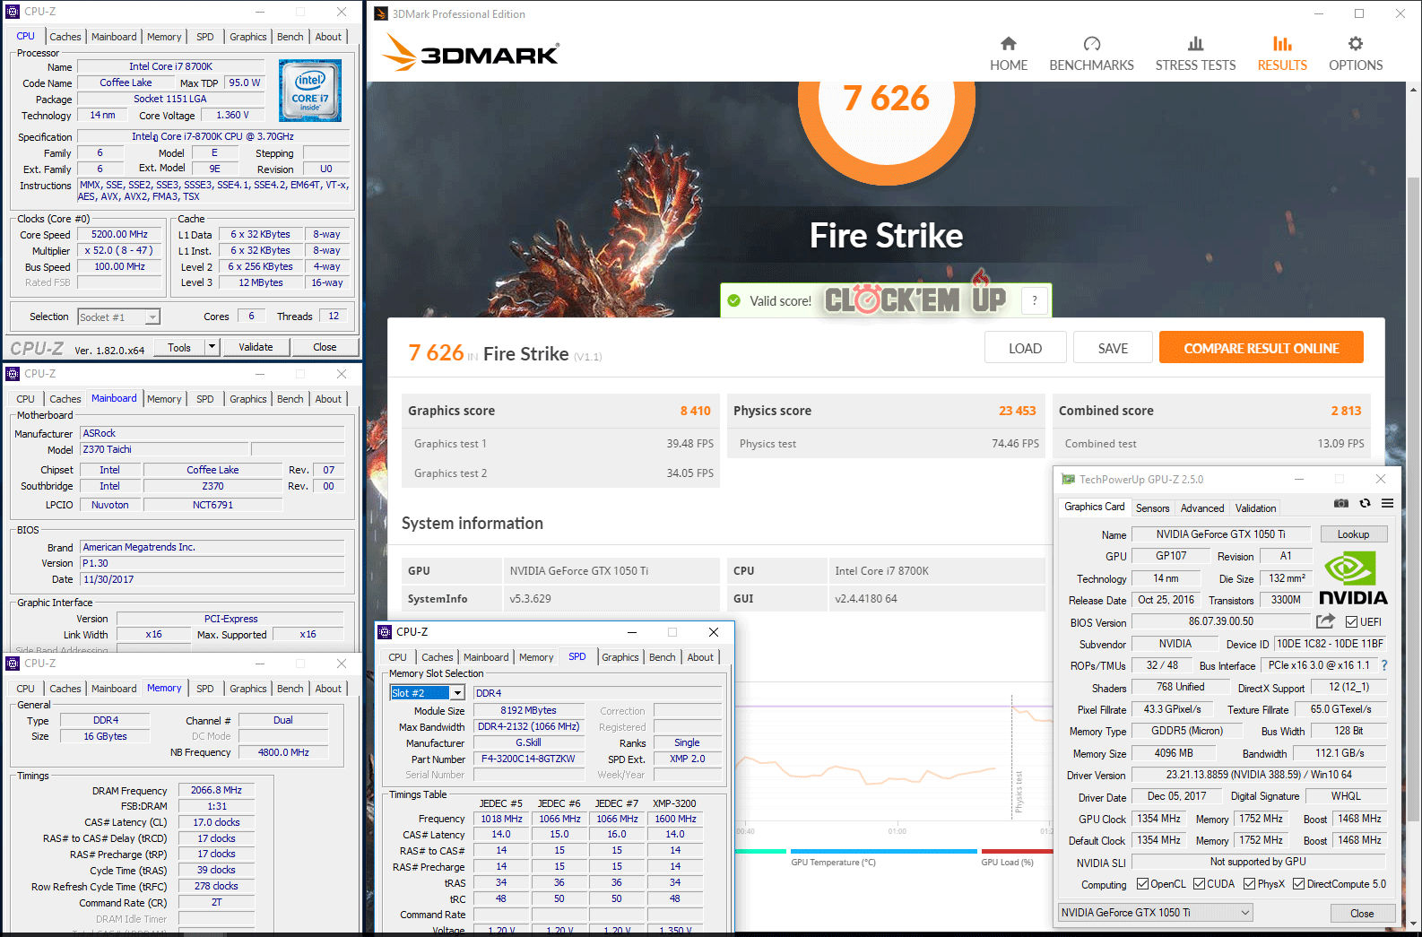
Task: Click COMPARE RESULT ONLINE button
Action: (x=1261, y=348)
